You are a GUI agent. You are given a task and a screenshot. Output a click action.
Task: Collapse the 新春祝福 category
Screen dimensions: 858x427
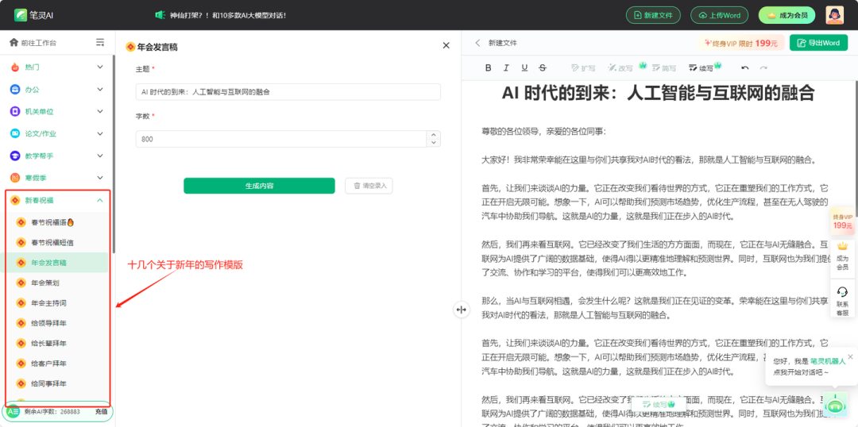(57, 200)
